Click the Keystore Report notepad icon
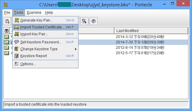 coord(16,56)
